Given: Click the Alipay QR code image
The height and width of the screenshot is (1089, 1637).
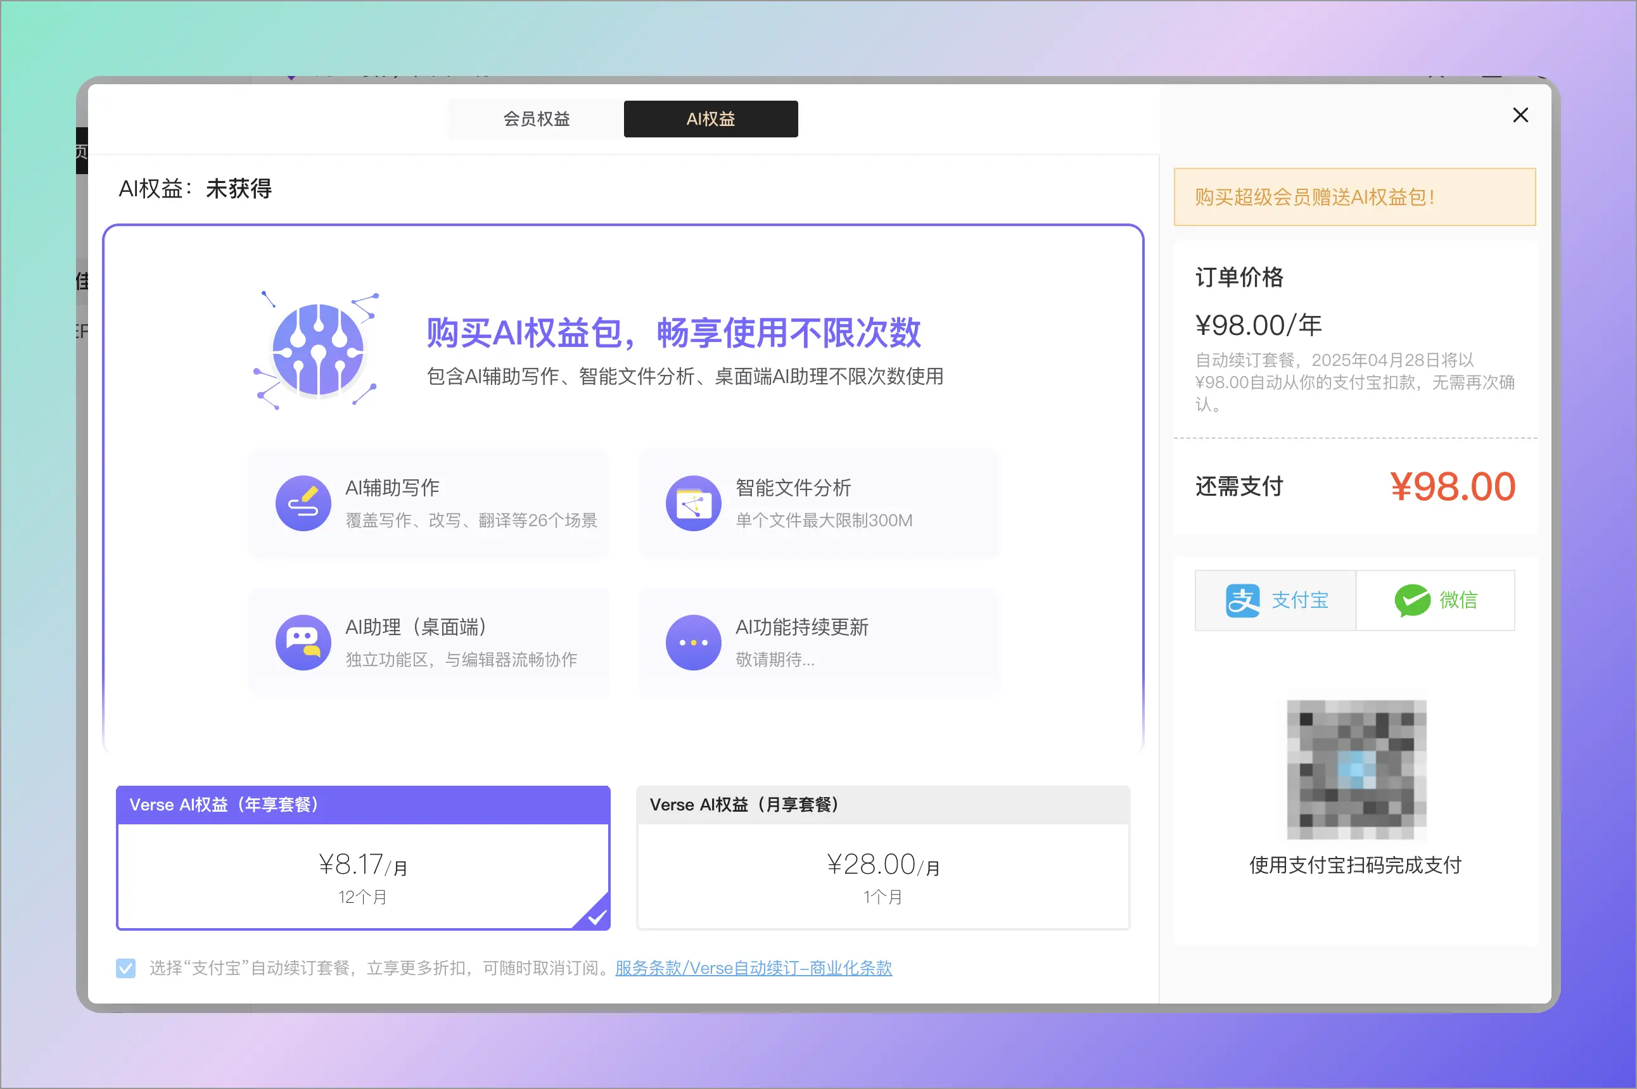Looking at the screenshot, I should 1356,769.
